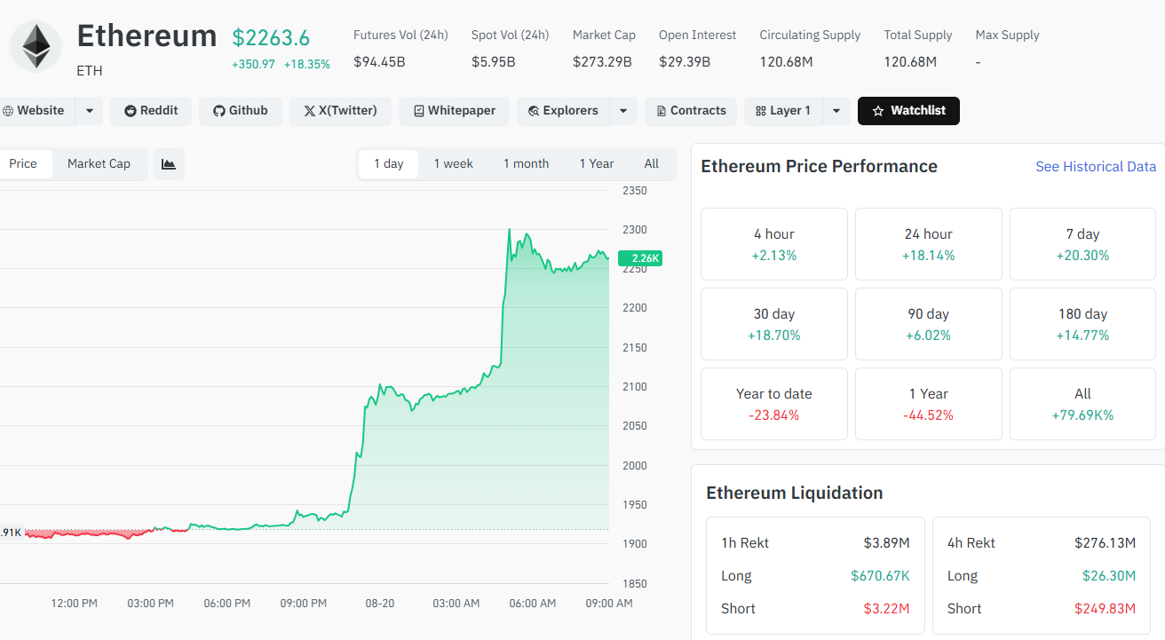The width and height of the screenshot is (1165, 640).
Task: Click the 4 hour performance card
Action: pos(774,244)
